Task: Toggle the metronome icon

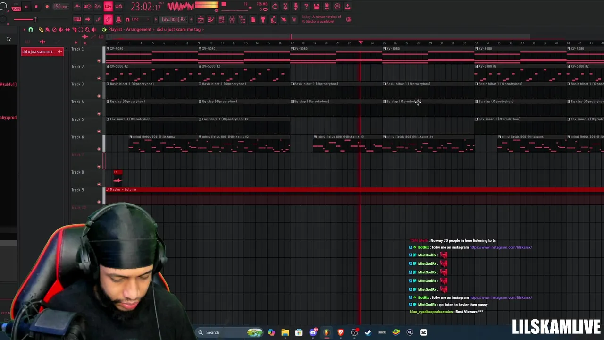Action: coord(77,7)
